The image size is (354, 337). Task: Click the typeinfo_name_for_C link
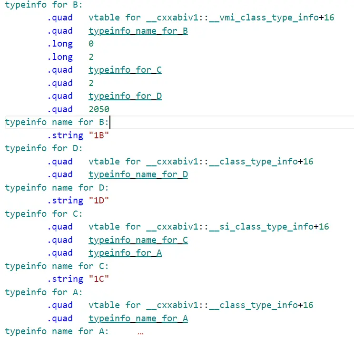(x=138, y=240)
